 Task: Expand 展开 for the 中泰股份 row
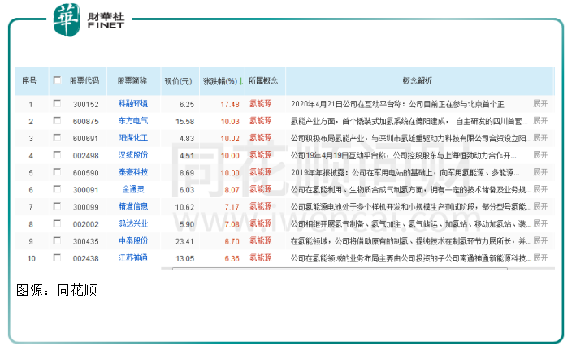point(540,240)
